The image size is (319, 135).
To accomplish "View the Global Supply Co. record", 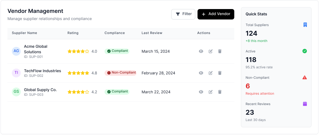I will (x=201, y=92).
